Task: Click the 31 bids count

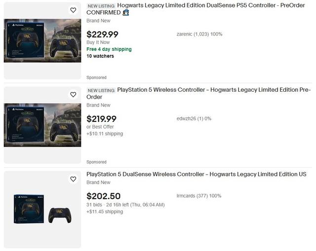Action: (95, 205)
